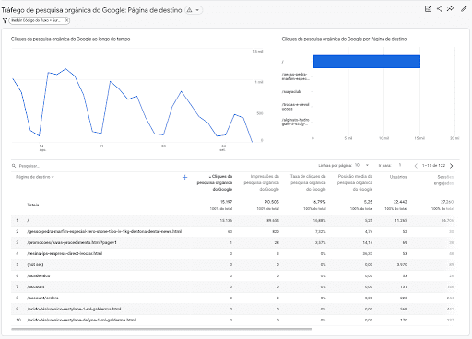
Task: Click the filter funnel icon
Action: tap(5, 20)
